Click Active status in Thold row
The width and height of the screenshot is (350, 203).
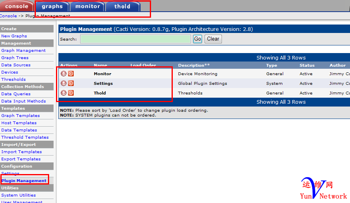[x=306, y=93]
